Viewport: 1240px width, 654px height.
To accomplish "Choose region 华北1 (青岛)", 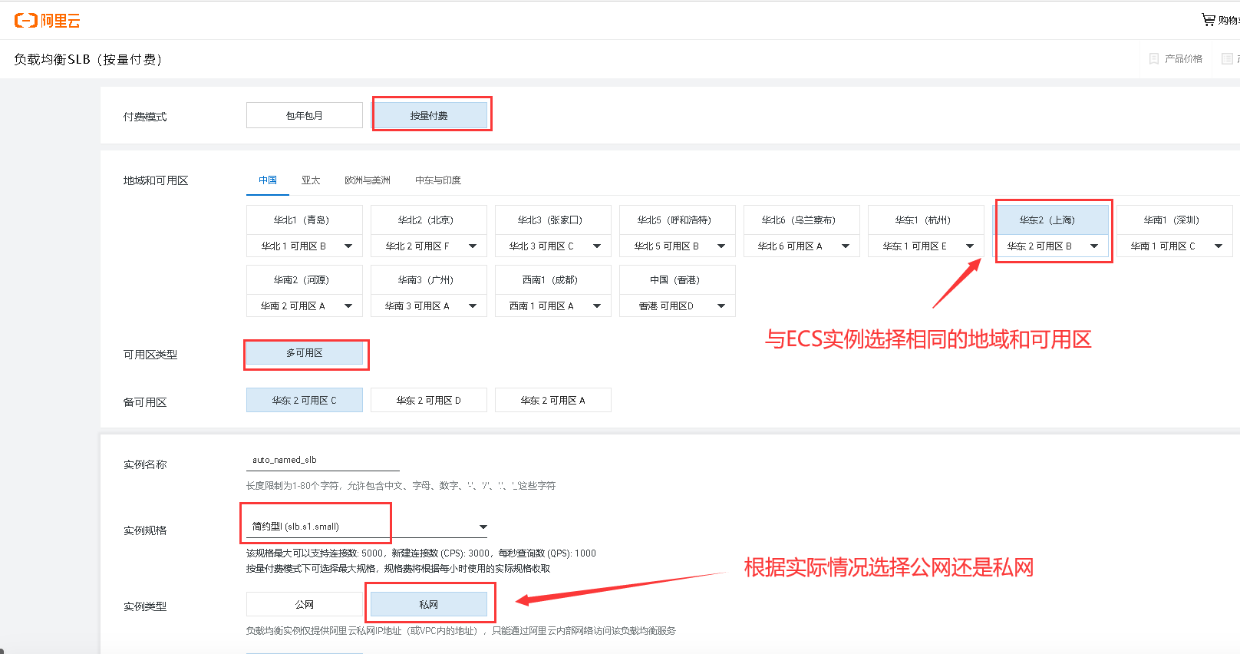I will [x=305, y=220].
